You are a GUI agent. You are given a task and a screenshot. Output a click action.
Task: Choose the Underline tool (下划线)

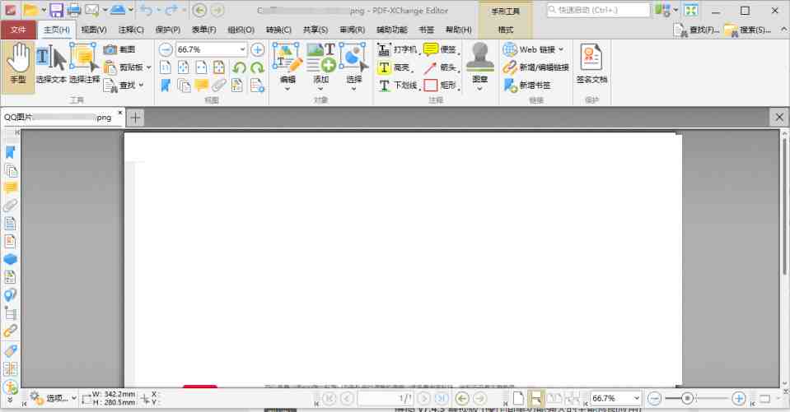click(398, 86)
